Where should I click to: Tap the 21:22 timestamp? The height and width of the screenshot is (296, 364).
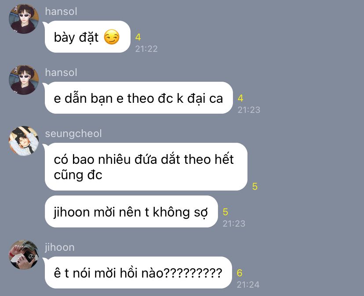coord(146,49)
